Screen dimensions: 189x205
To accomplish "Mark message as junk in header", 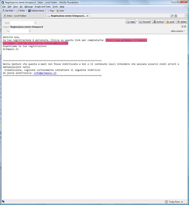I will (170, 22).
